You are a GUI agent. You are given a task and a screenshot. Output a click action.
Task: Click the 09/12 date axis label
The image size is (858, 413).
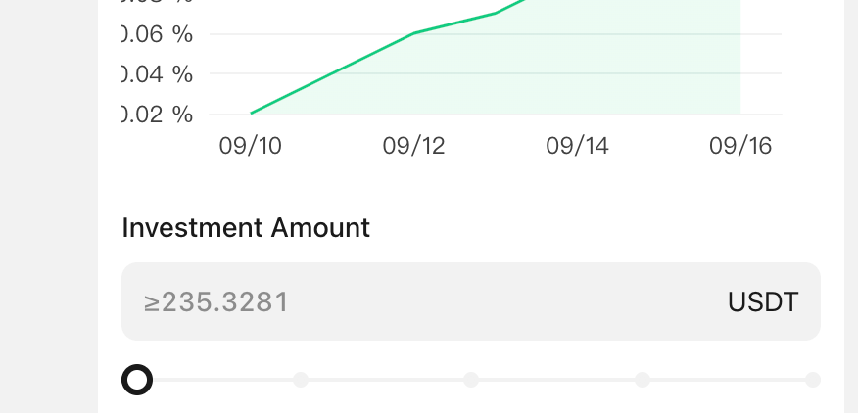pos(413,146)
